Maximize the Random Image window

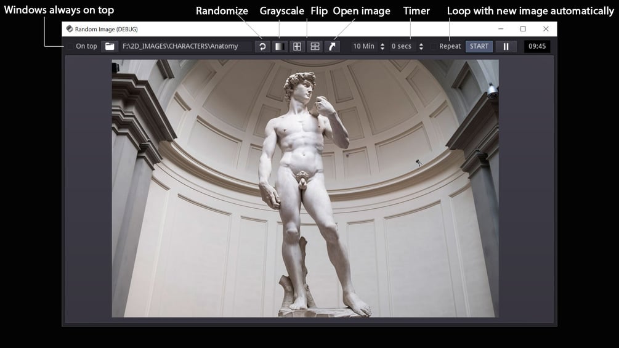pyautogui.click(x=523, y=29)
